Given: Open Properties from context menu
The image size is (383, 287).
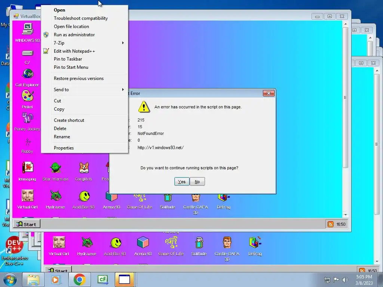Looking at the screenshot, I should point(85,148).
